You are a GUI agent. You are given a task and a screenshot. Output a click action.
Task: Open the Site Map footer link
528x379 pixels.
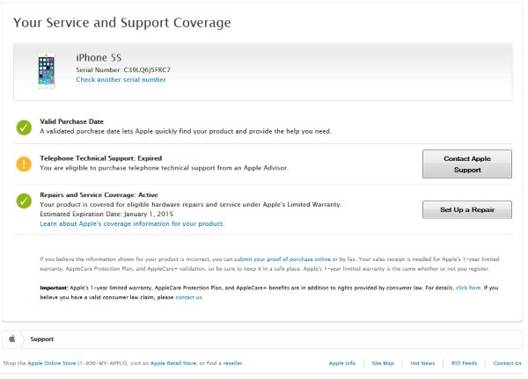tap(383, 363)
